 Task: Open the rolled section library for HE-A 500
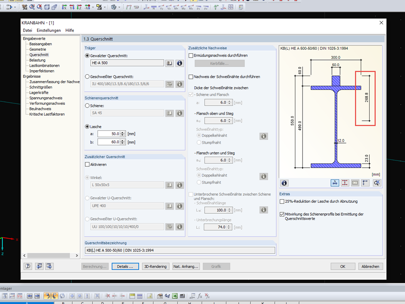[169, 63]
